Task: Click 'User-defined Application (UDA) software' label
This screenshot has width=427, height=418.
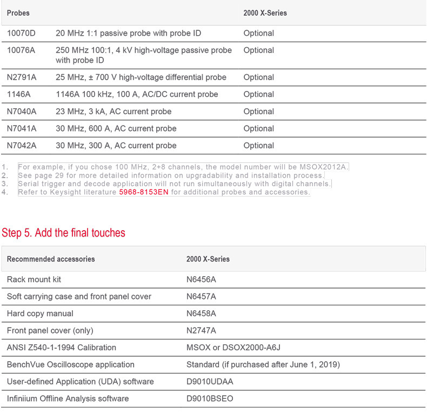Action: click(81, 382)
